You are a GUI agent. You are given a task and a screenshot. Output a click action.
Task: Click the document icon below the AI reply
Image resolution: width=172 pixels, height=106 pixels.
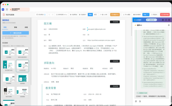[140, 101]
